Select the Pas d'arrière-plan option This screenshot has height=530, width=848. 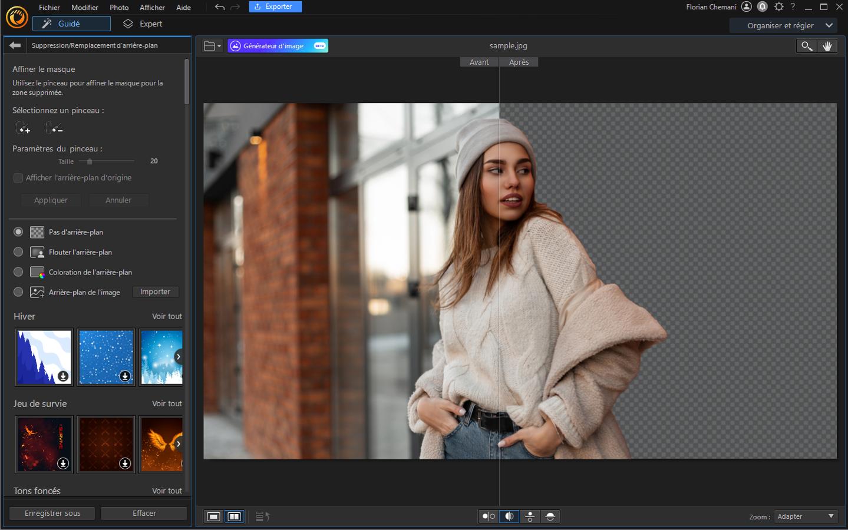click(18, 231)
